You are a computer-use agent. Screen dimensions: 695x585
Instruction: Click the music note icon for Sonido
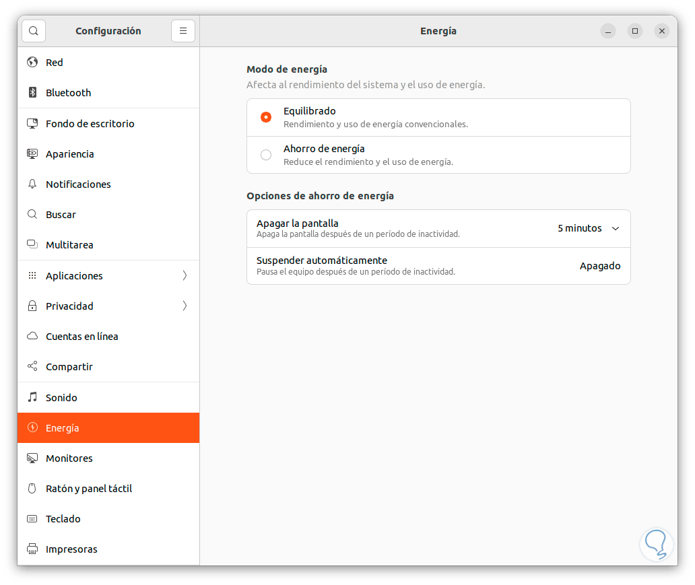coord(32,398)
